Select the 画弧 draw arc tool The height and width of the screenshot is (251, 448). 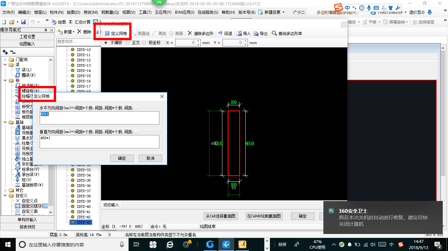[x=160, y=33]
